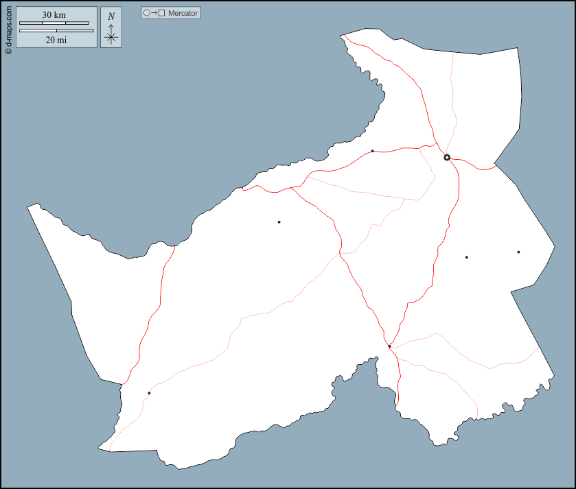Click the "30 km" scale label
The width and height of the screenshot is (576, 489).
[54, 15]
